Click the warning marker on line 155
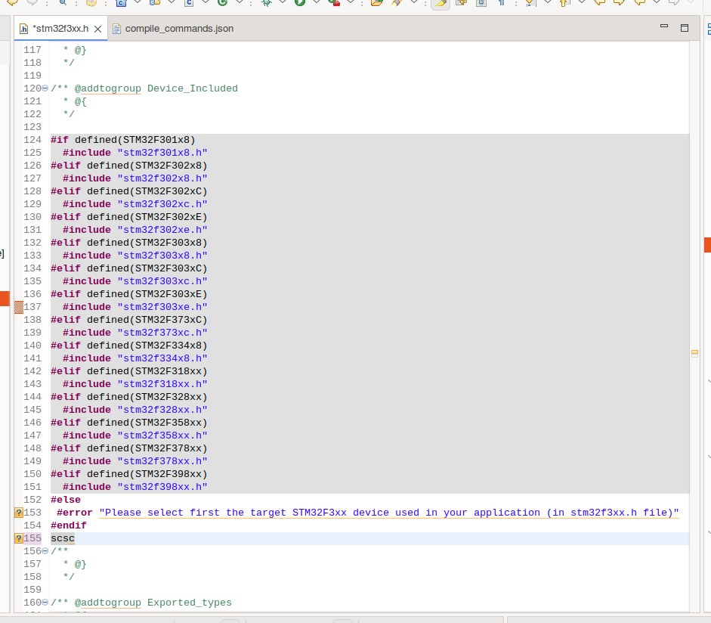 (x=19, y=538)
